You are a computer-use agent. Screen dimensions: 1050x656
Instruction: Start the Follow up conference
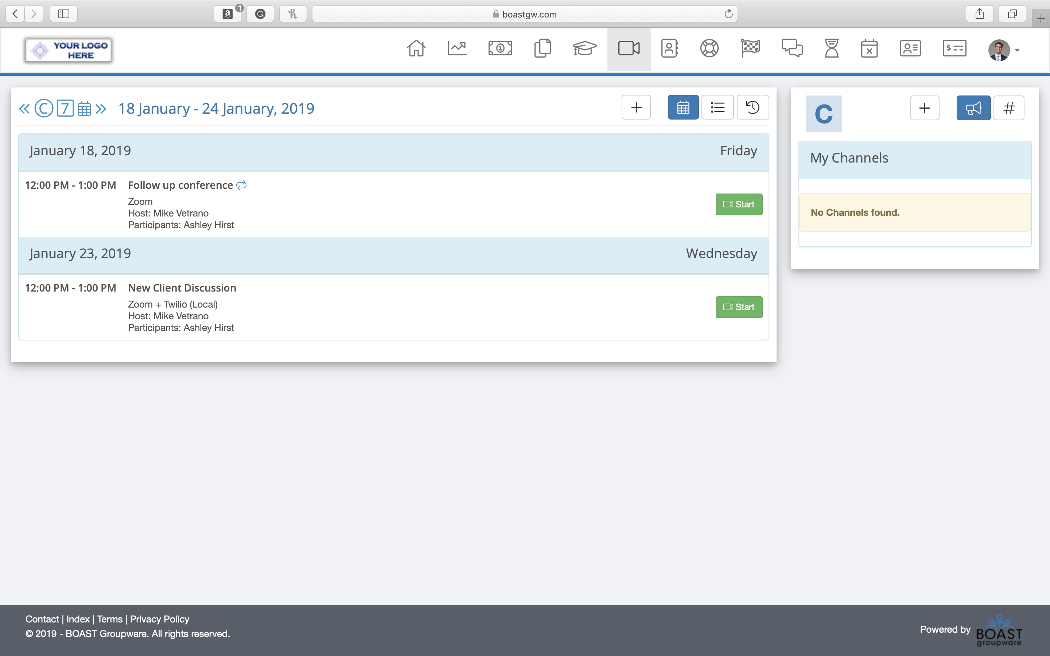[x=739, y=204]
